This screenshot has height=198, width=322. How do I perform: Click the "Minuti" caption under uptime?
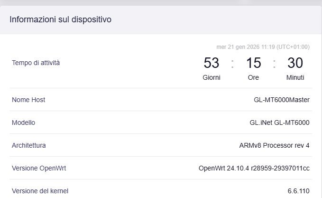(x=295, y=77)
